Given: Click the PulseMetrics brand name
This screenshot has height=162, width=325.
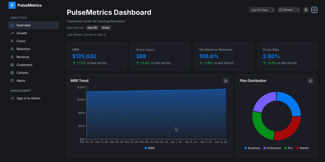Looking at the screenshot, I should coord(30,5).
